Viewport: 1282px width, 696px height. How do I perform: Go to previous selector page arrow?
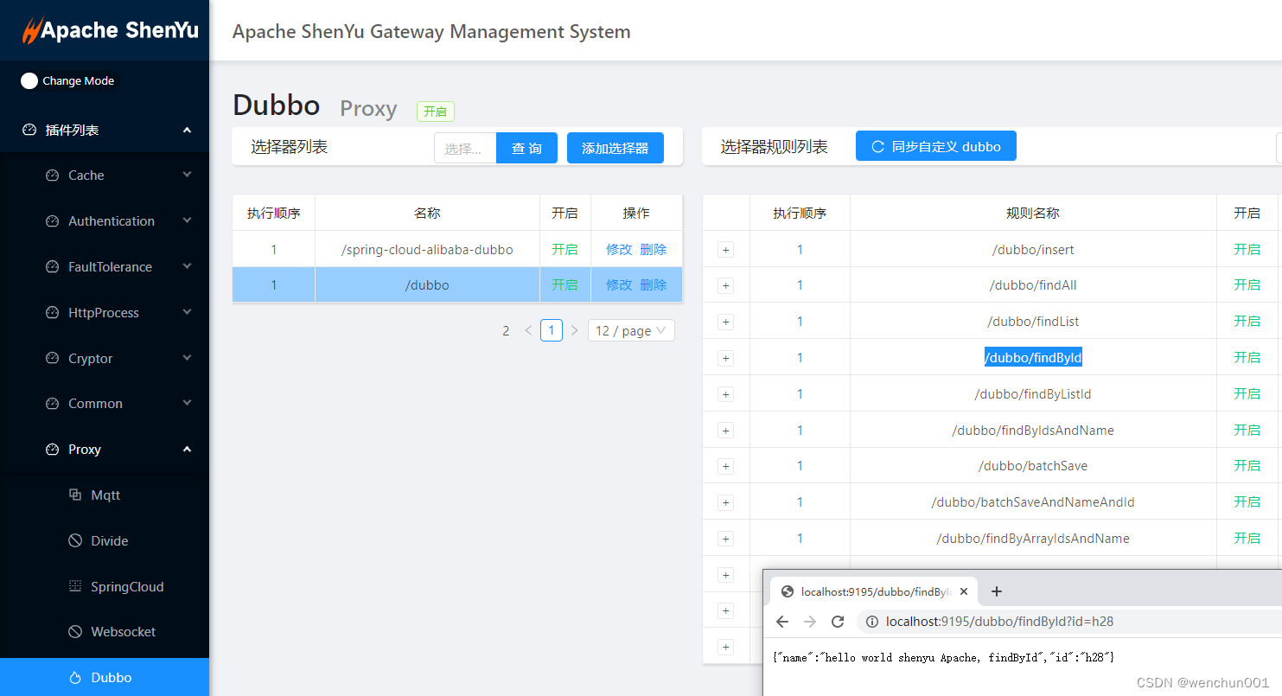pos(528,330)
